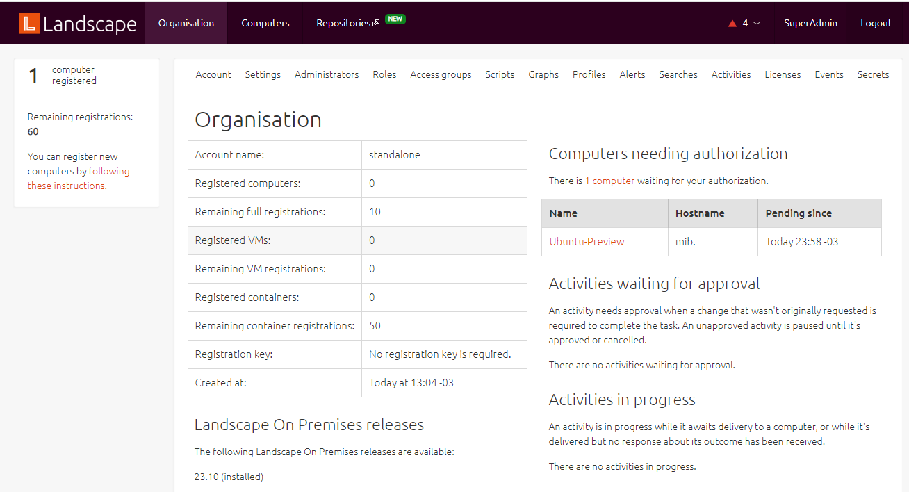Switch to the Scripts tab
This screenshot has width=909, height=492.
tap(500, 74)
